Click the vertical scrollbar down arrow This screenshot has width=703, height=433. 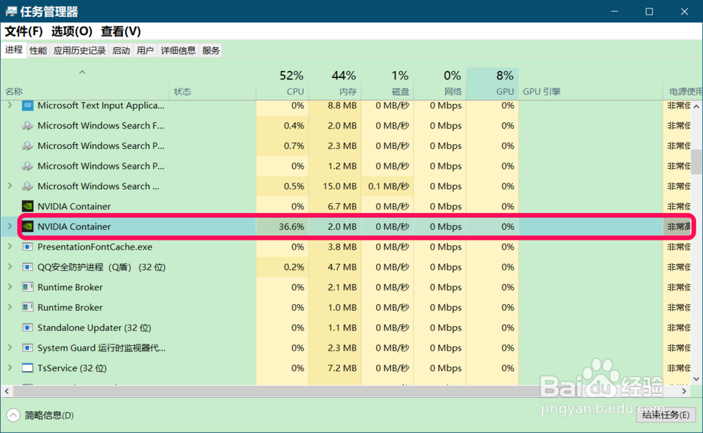coord(696,379)
